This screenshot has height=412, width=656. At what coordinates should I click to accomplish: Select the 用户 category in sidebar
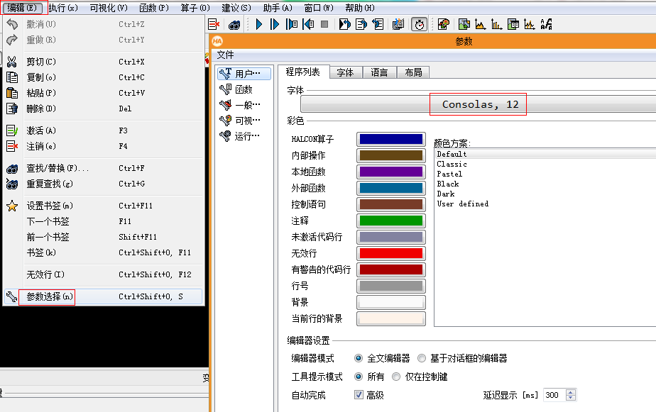click(x=244, y=74)
